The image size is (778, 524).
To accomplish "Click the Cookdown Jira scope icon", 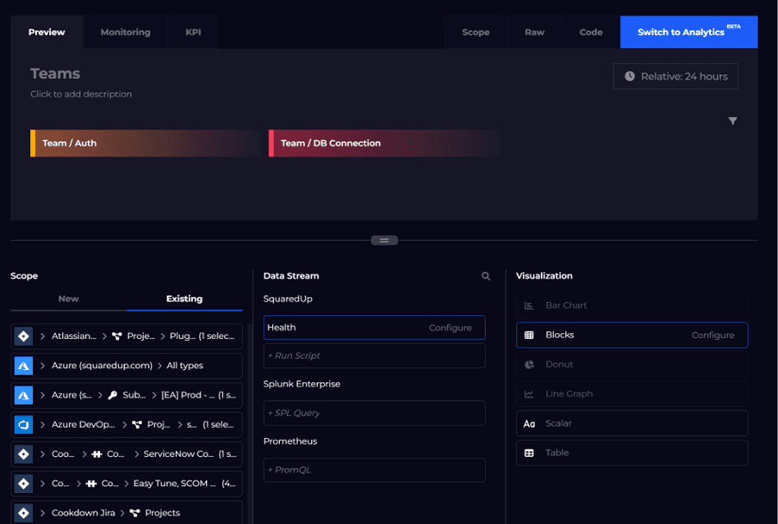I will [23, 513].
